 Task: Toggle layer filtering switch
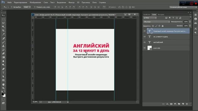(190, 18)
